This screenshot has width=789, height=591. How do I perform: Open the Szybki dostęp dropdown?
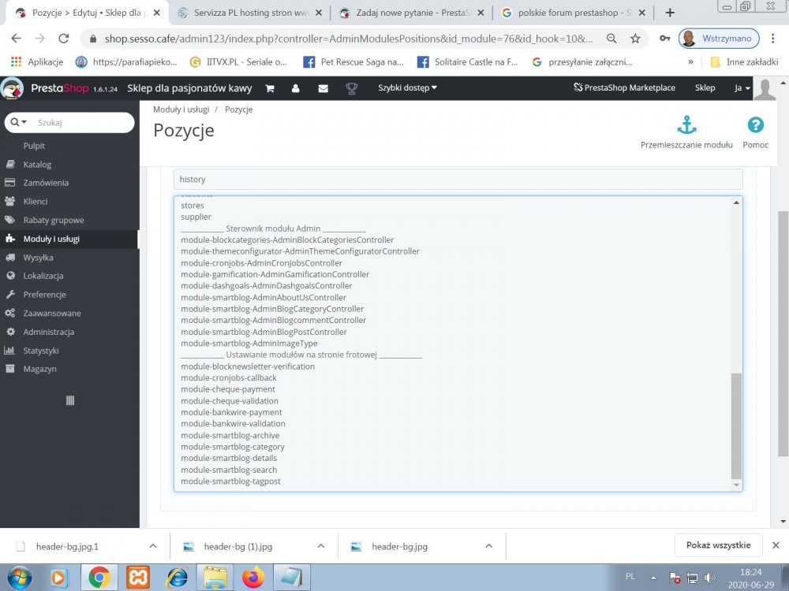407,88
